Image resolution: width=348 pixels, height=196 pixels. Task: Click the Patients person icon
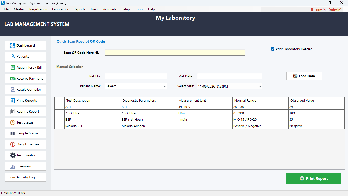13,56
